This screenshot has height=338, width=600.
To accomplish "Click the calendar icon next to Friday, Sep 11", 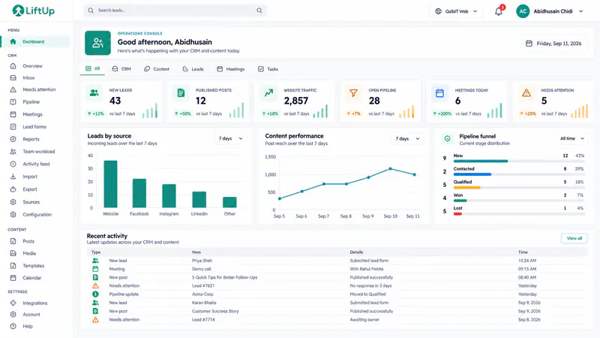I will (529, 44).
